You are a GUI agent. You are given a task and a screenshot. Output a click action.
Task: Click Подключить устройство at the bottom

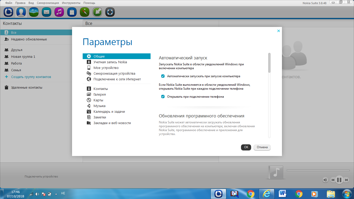41,176
